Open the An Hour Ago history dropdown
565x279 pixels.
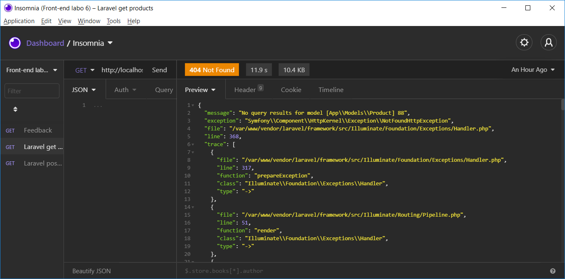pos(533,70)
